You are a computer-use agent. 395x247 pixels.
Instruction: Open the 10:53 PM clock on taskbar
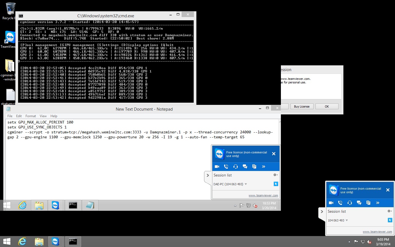269,206
